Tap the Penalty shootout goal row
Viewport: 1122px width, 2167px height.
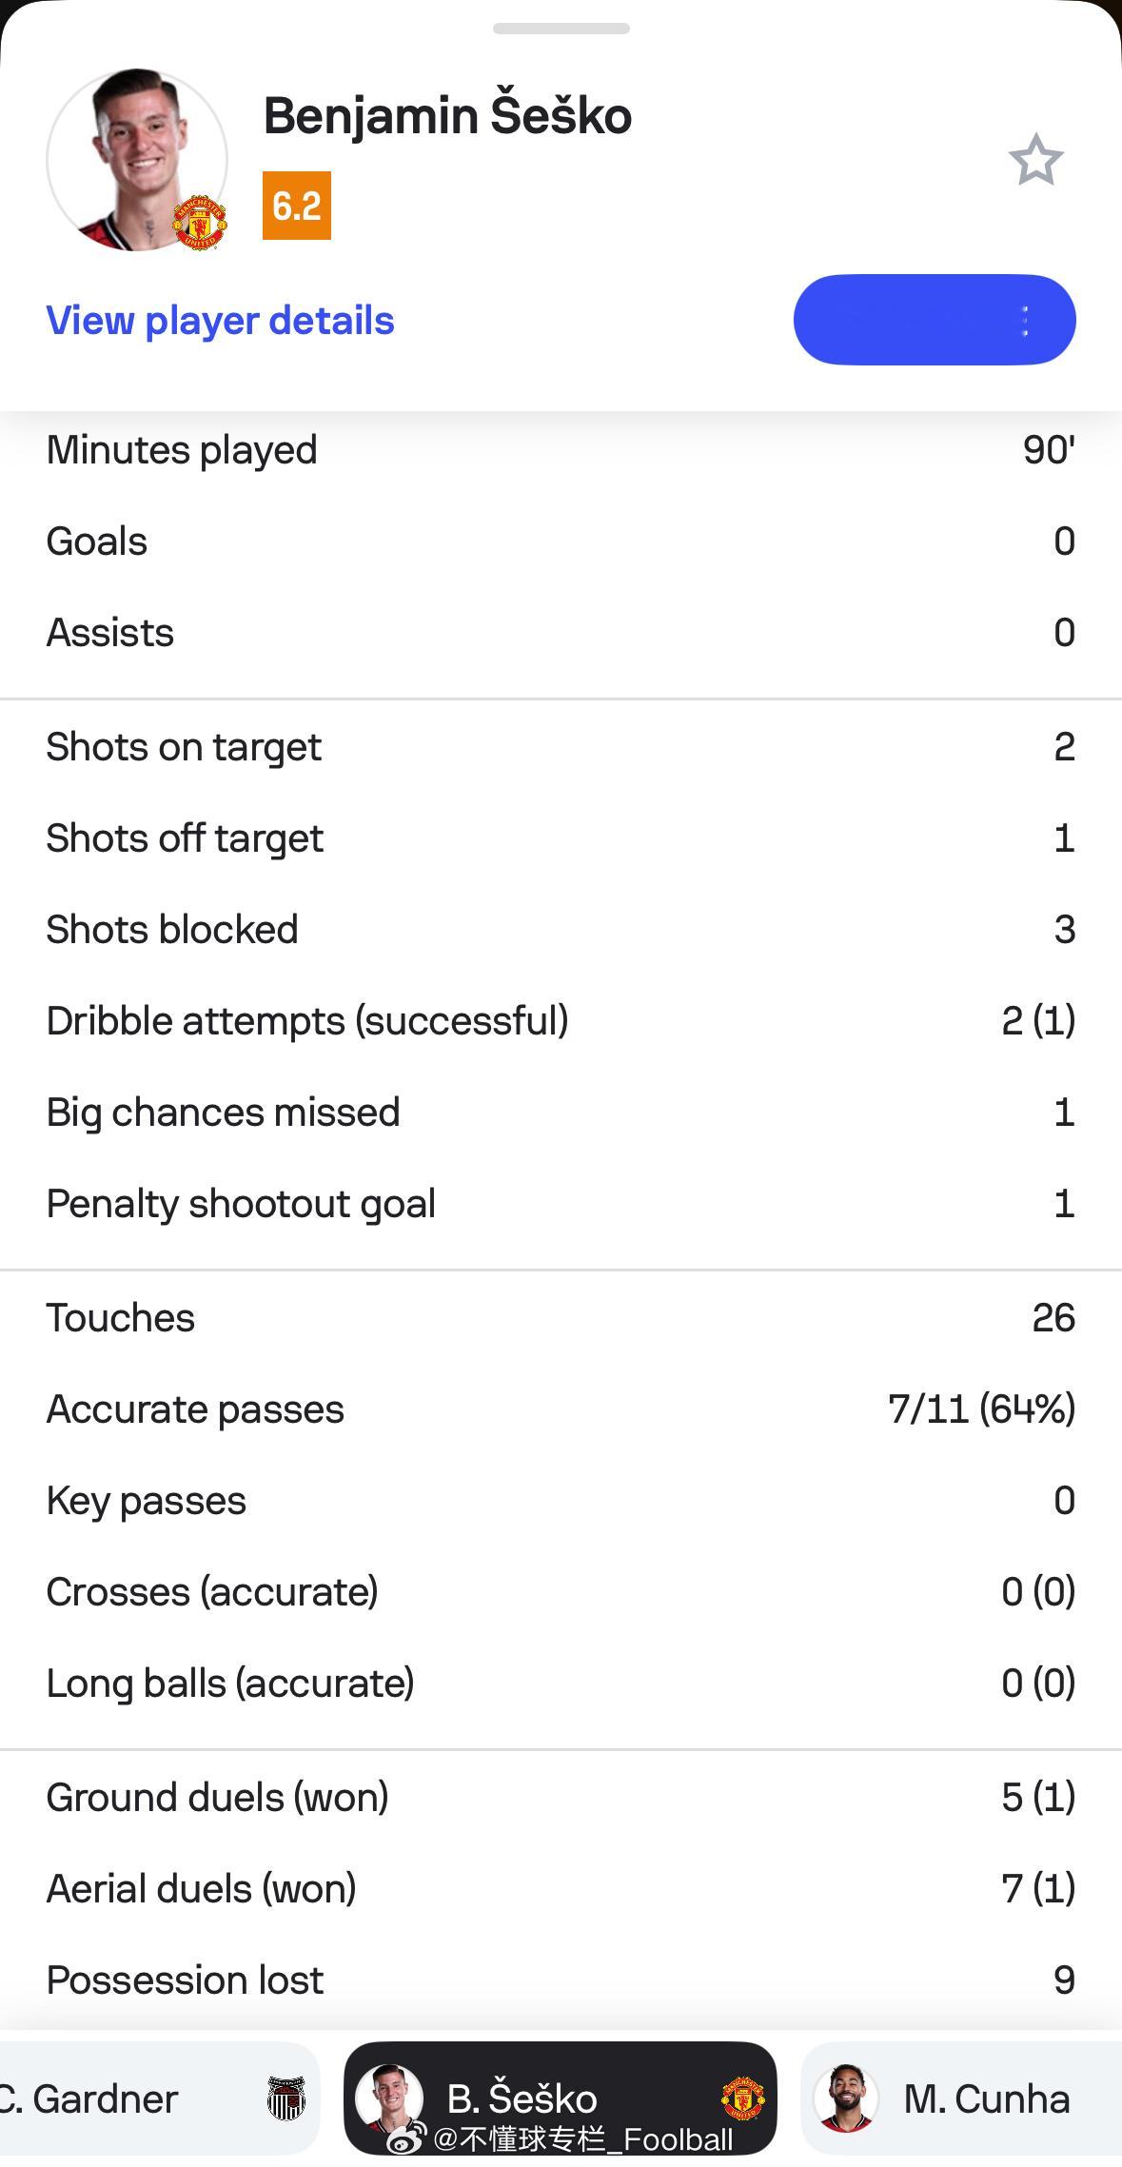561,1204
